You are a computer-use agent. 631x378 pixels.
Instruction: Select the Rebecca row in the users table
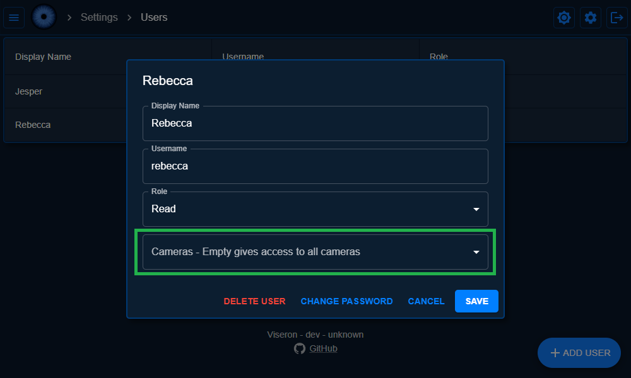pos(63,125)
